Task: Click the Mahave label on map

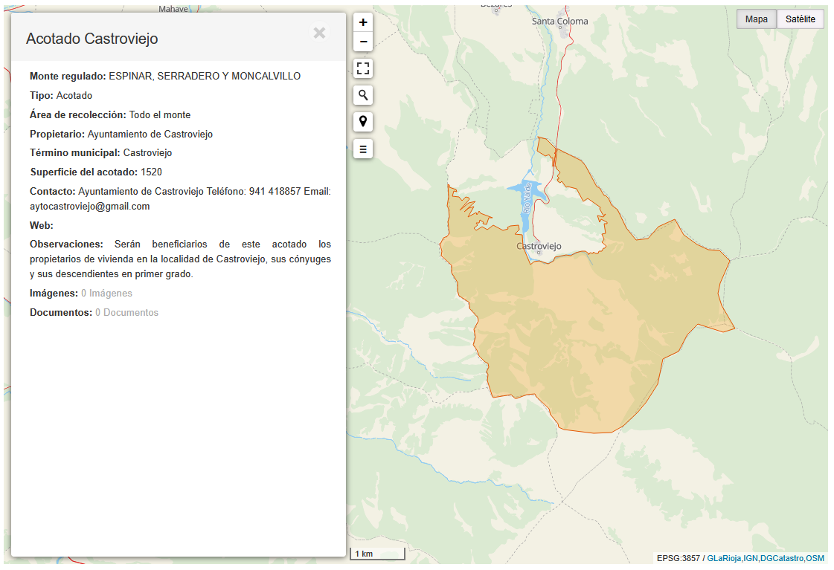Action: tap(173, 9)
